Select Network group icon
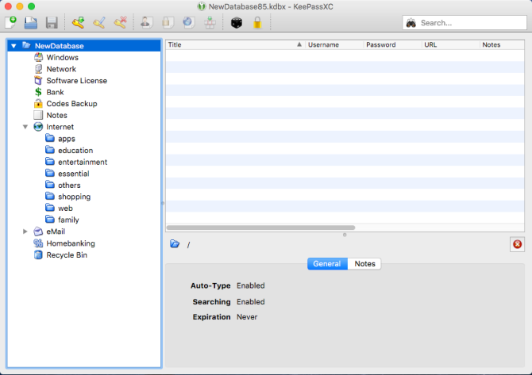 coord(38,69)
